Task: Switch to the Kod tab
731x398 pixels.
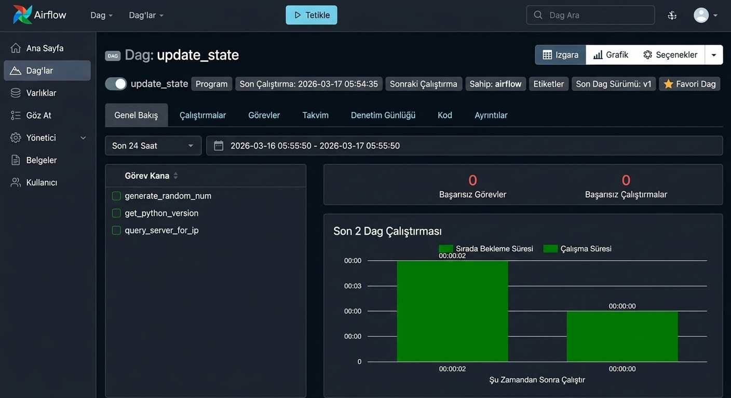Action: [445, 115]
